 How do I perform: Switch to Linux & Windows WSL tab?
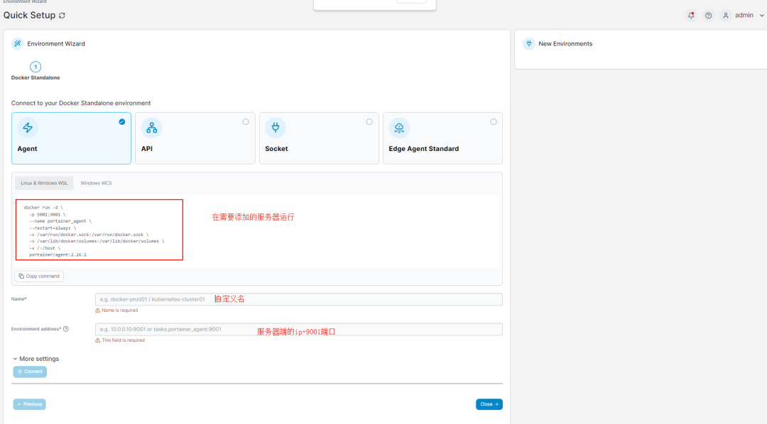(x=44, y=183)
